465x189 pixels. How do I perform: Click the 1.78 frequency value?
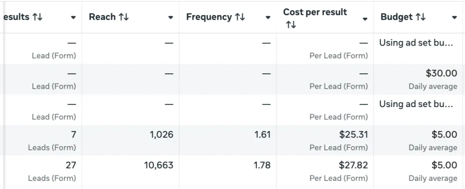(x=262, y=165)
